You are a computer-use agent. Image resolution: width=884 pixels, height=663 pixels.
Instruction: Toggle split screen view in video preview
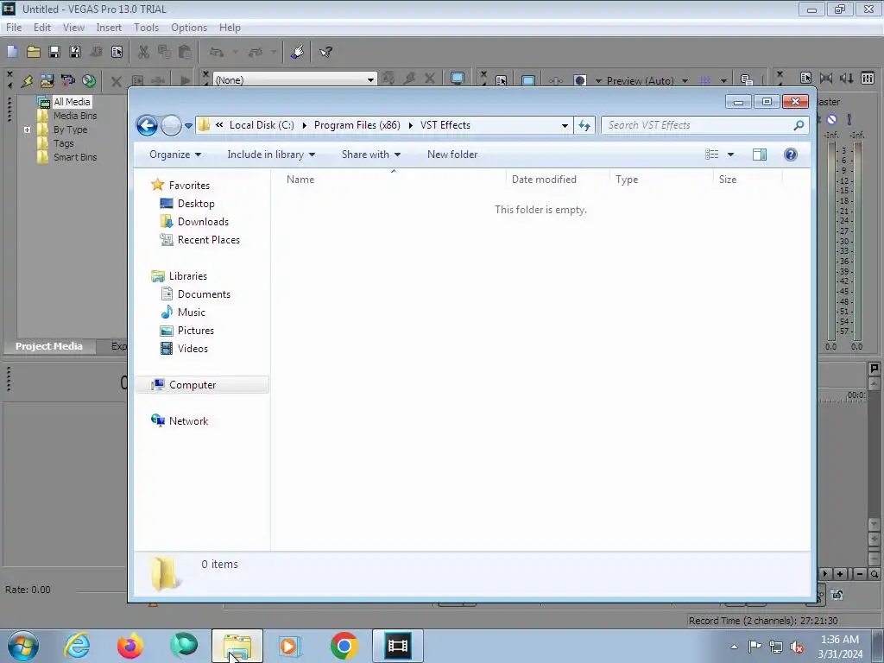pos(580,80)
